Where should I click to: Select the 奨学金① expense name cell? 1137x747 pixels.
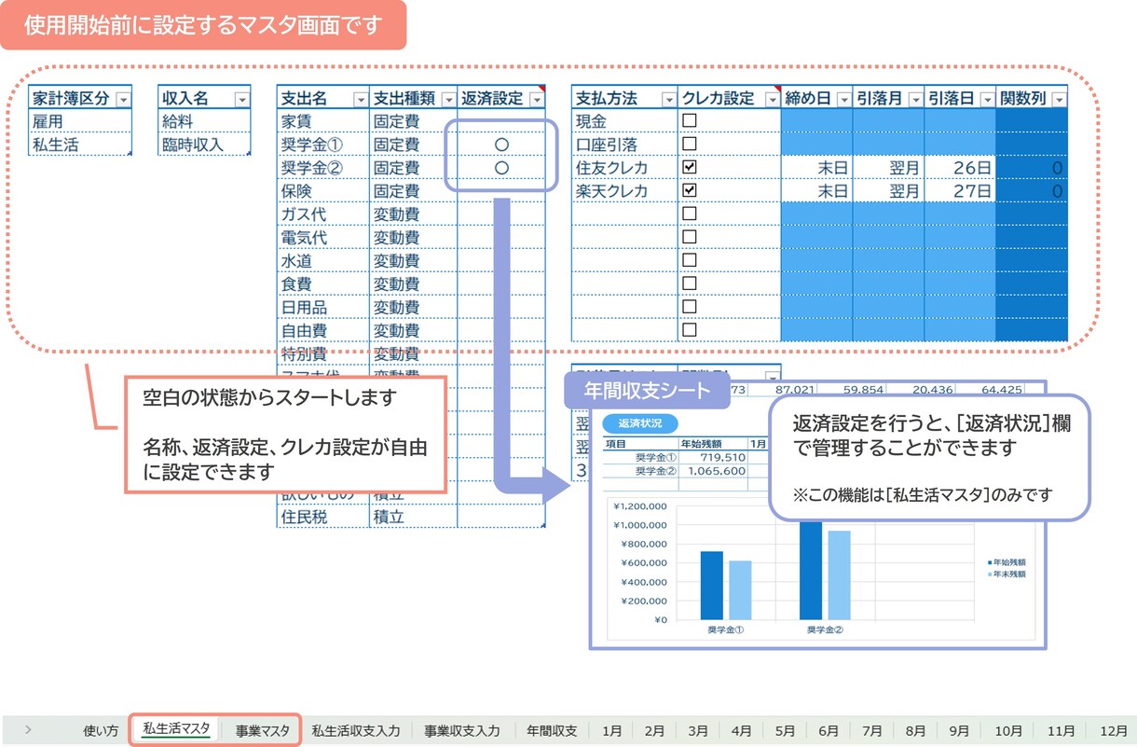point(322,145)
